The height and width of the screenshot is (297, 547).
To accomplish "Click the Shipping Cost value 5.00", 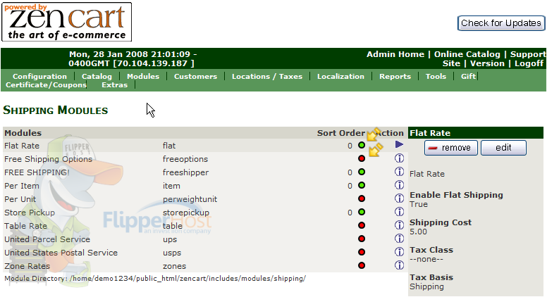I will click(x=418, y=232).
